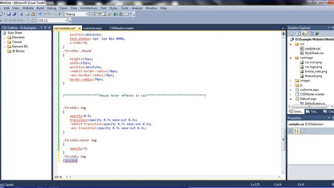Viewport: 334px width, 188px height.
Task: Click Solution Explorer Refresh icon
Action: 298,33
